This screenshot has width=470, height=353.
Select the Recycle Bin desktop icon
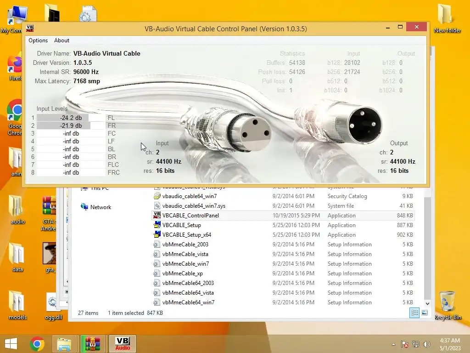tap(448, 305)
